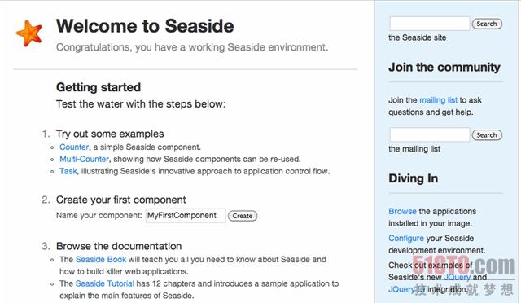Open the Multi-Counter example link

click(x=84, y=159)
